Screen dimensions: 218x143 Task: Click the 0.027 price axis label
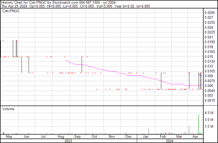[x=209, y=18]
